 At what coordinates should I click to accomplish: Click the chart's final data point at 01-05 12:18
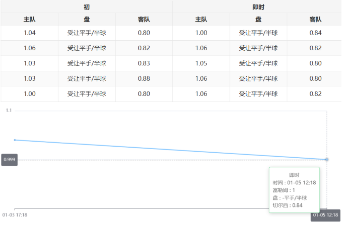(x=327, y=159)
